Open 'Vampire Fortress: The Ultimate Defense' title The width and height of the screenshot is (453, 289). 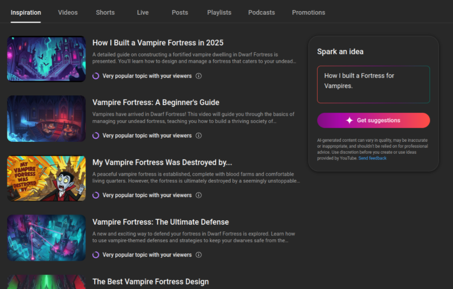160,222
